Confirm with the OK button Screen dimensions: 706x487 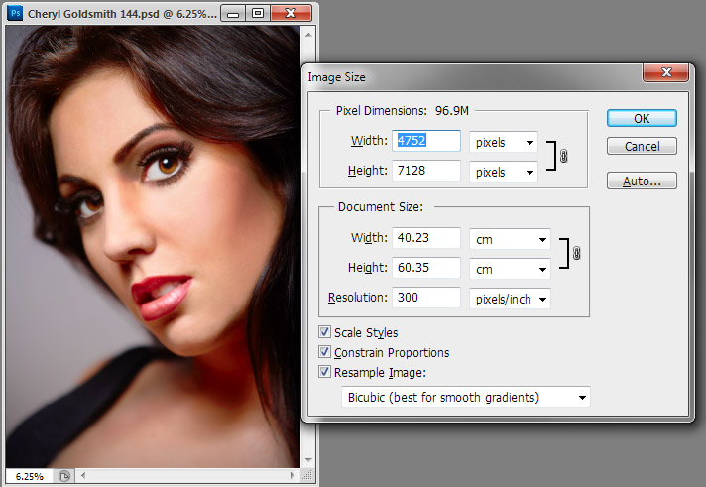click(x=642, y=118)
